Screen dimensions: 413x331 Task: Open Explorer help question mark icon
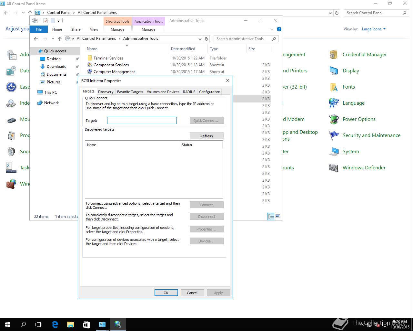[x=279, y=29]
